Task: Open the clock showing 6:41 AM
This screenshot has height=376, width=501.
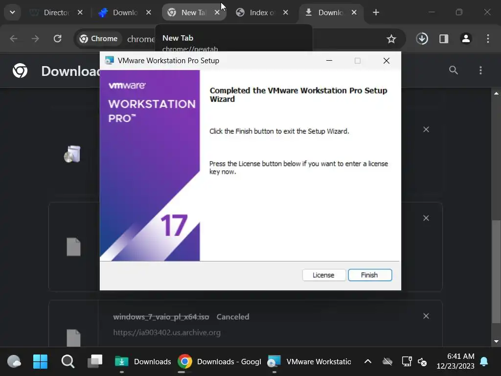Action: pos(455,361)
